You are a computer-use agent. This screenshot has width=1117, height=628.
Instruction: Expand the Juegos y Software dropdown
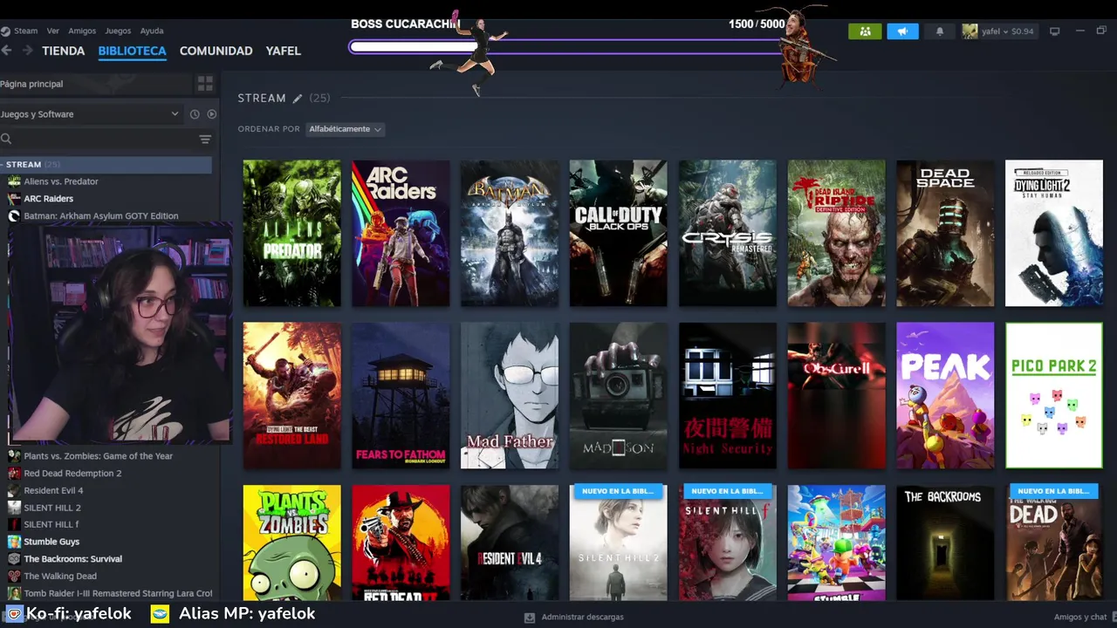click(91, 114)
